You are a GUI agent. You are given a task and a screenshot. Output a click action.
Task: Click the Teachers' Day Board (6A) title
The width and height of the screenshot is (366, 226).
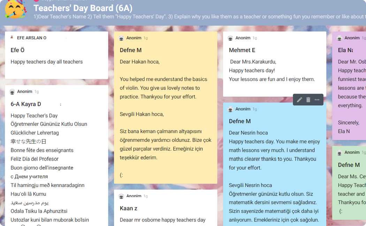(x=83, y=8)
